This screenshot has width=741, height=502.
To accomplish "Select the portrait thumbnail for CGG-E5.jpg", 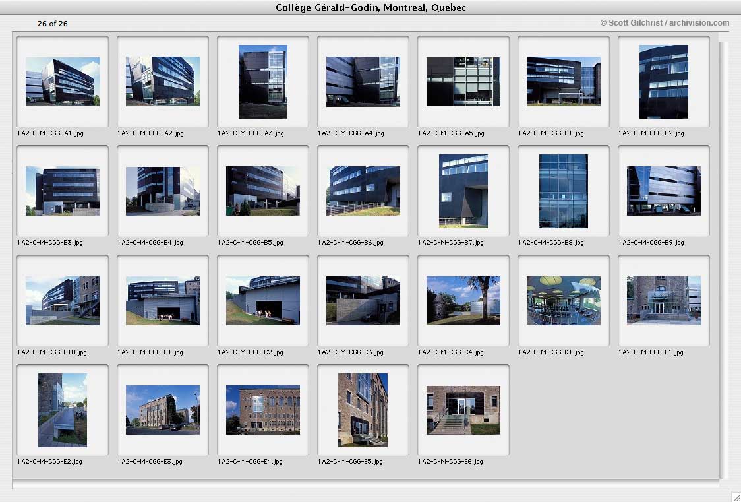I will pos(363,410).
